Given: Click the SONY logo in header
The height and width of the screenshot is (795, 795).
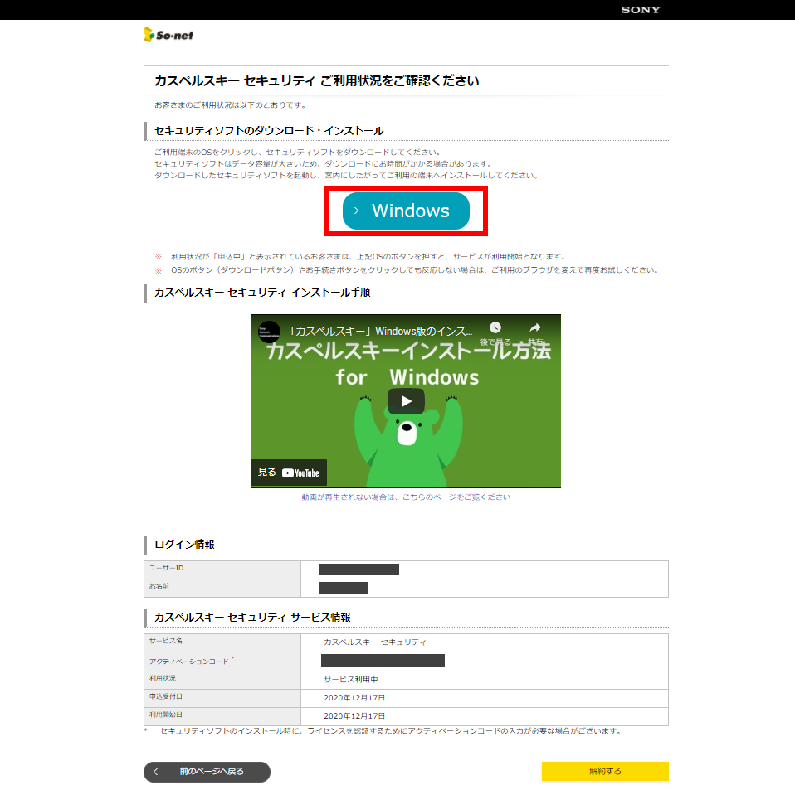Looking at the screenshot, I should [641, 10].
